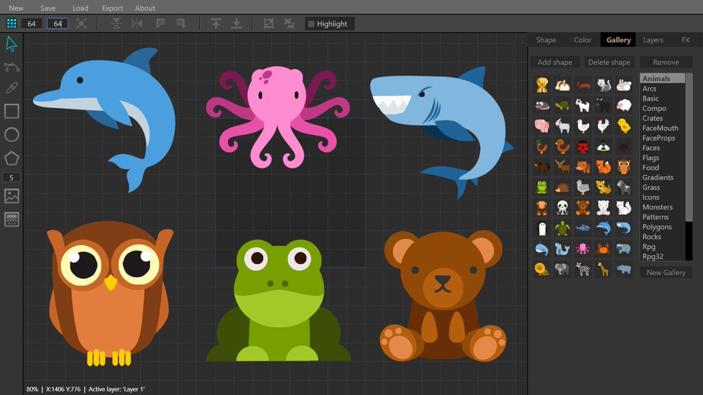Switch to the Shape tab
This screenshot has width=703, height=395.
click(x=546, y=40)
